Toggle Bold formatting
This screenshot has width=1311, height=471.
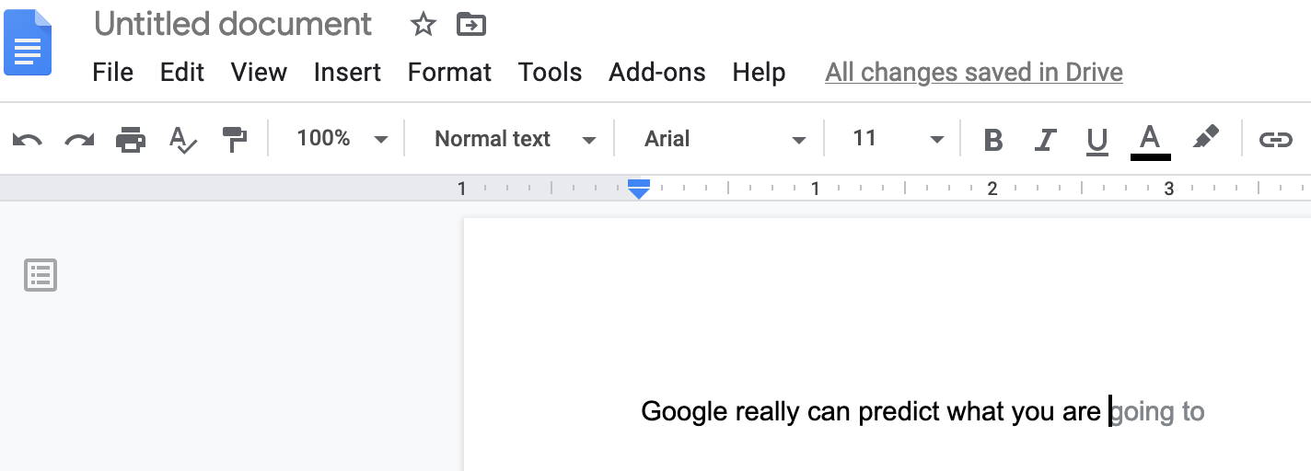(x=992, y=140)
